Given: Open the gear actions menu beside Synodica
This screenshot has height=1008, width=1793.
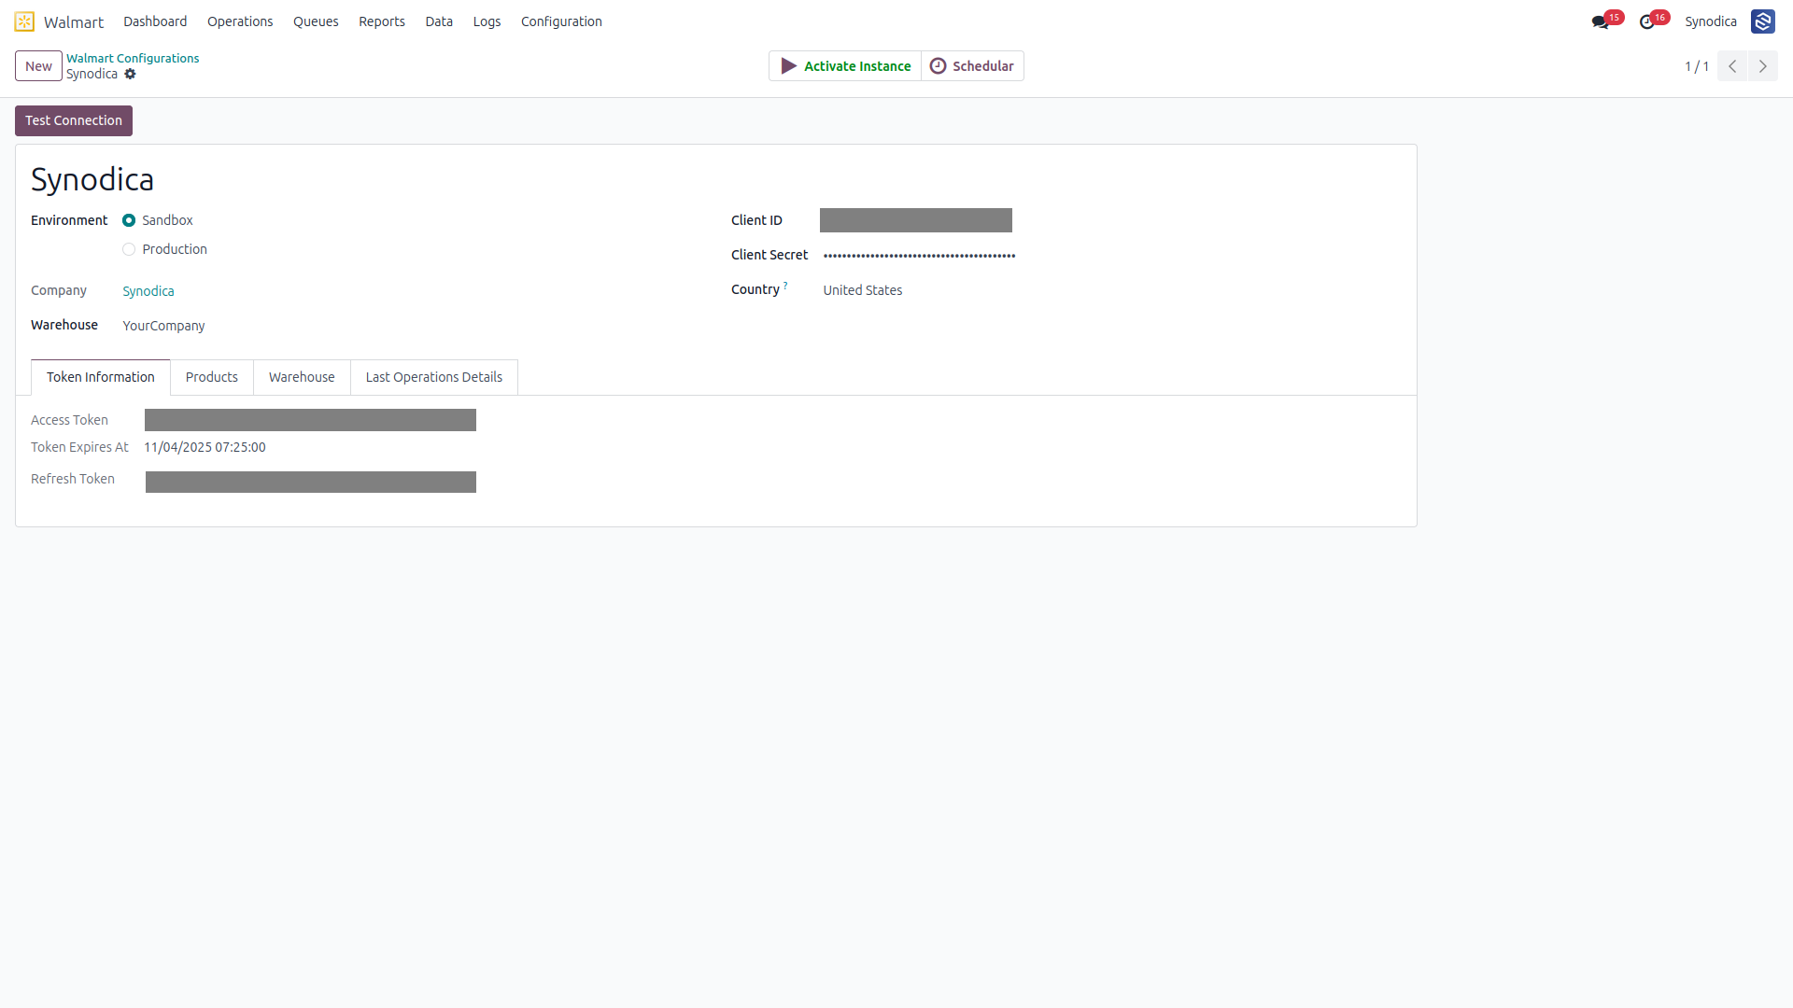Looking at the screenshot, I should coord(130,75).
